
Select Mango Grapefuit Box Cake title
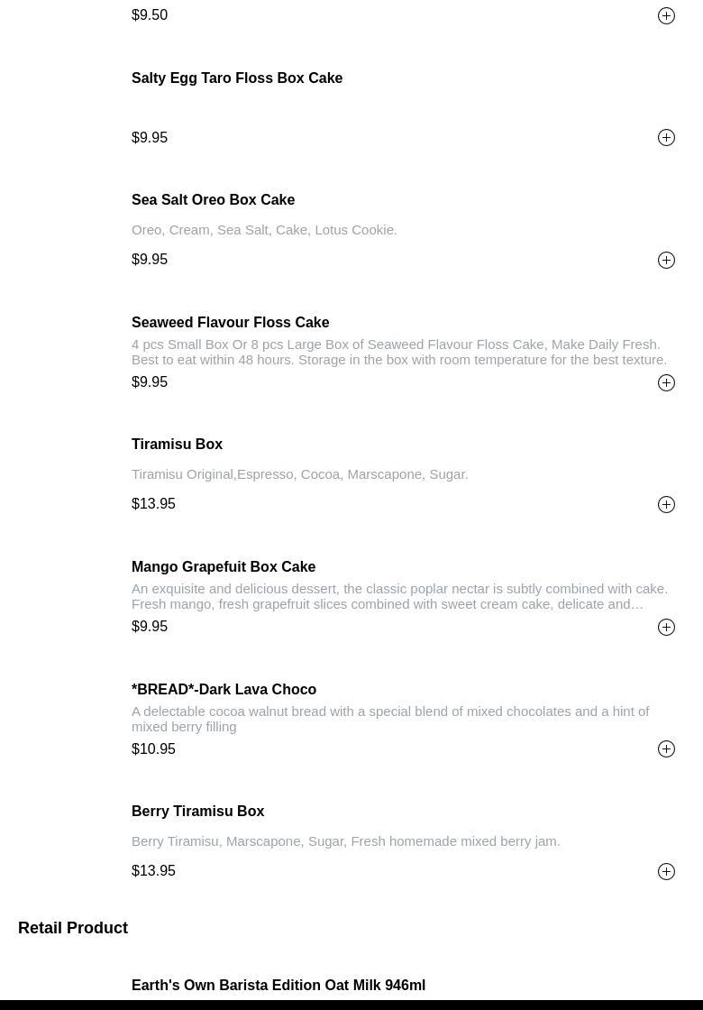click(224, 567)
